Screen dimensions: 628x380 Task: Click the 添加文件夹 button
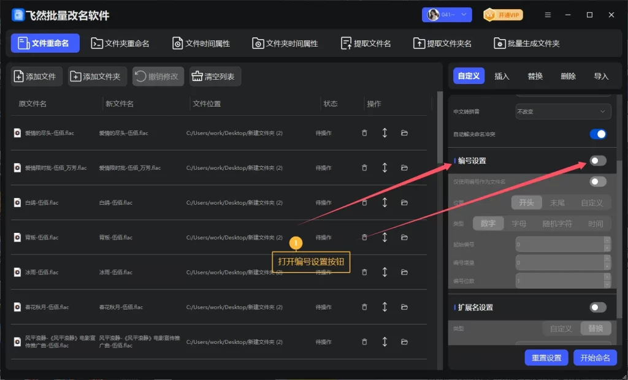point(98,77)
